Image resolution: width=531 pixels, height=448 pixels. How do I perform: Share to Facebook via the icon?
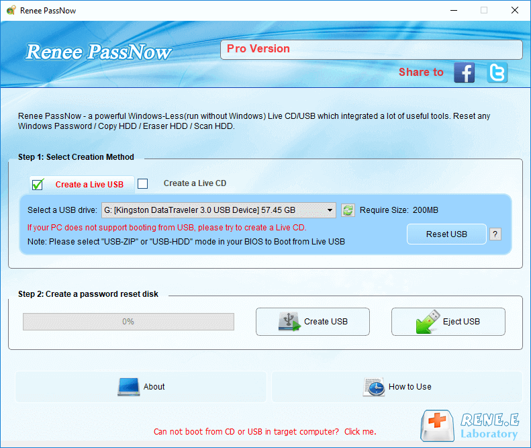464,72
